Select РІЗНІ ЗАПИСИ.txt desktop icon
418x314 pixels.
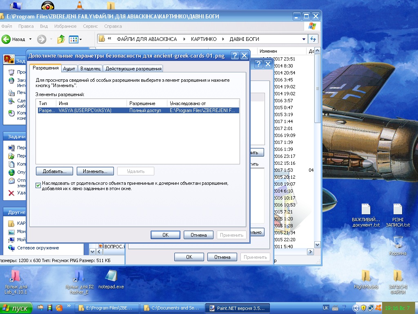click(x=398, y=215)
